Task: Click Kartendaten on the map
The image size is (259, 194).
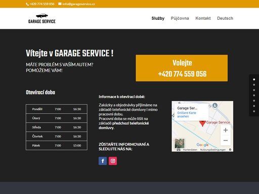Action: pyautogui.click(x=190, y=150)
